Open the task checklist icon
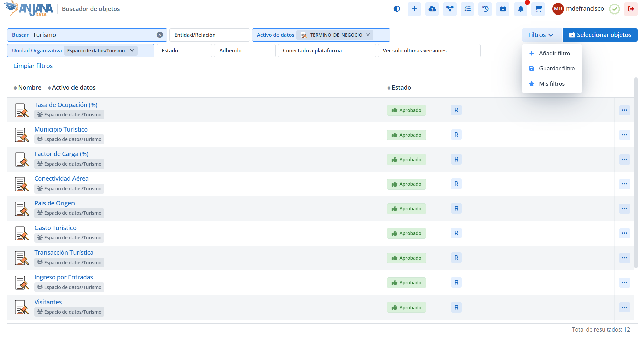This screenshot has width=643, height=344. [467, 9]
